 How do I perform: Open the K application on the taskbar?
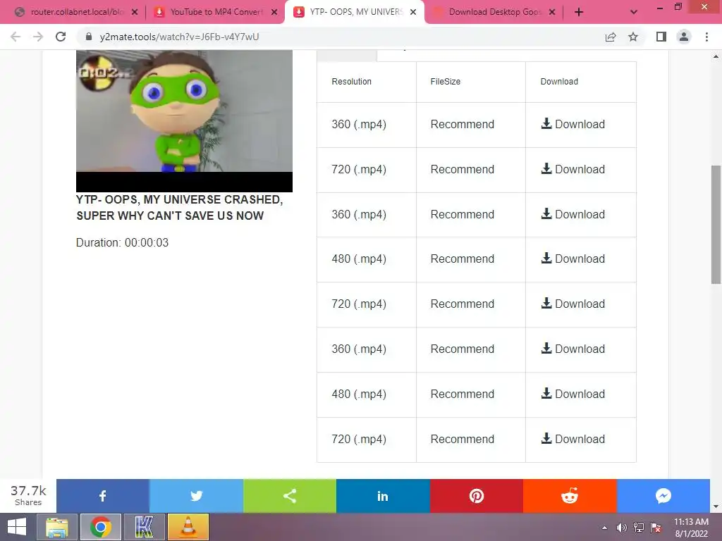click(x=144, y=527)
